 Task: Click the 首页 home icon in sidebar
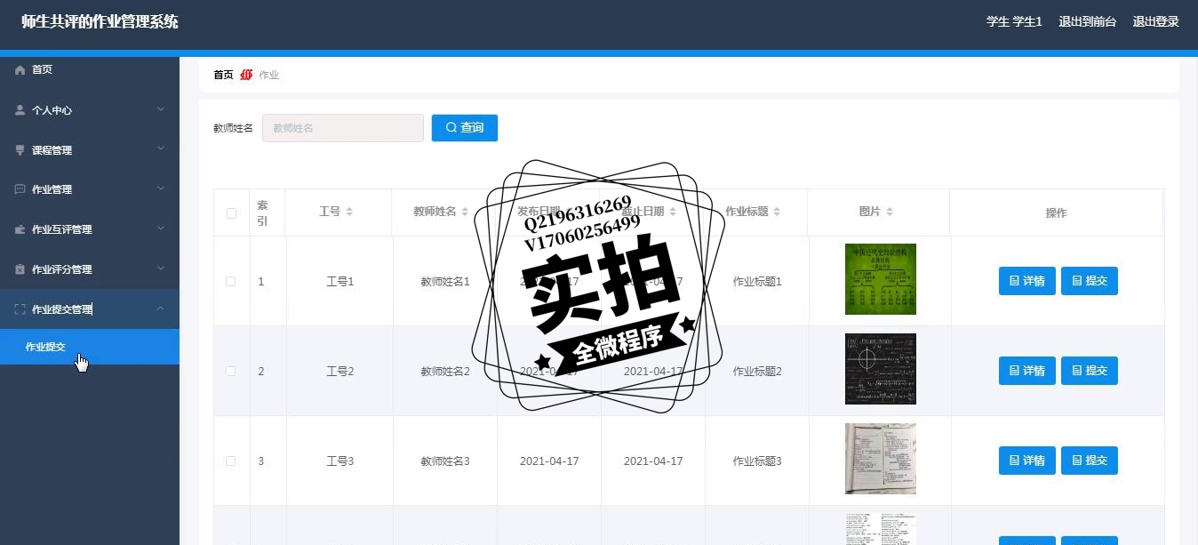tap(20, 69)
